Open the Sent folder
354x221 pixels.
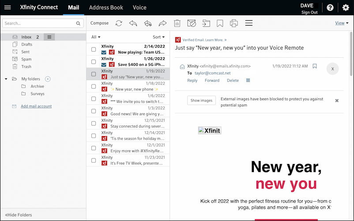coord(26,52)
